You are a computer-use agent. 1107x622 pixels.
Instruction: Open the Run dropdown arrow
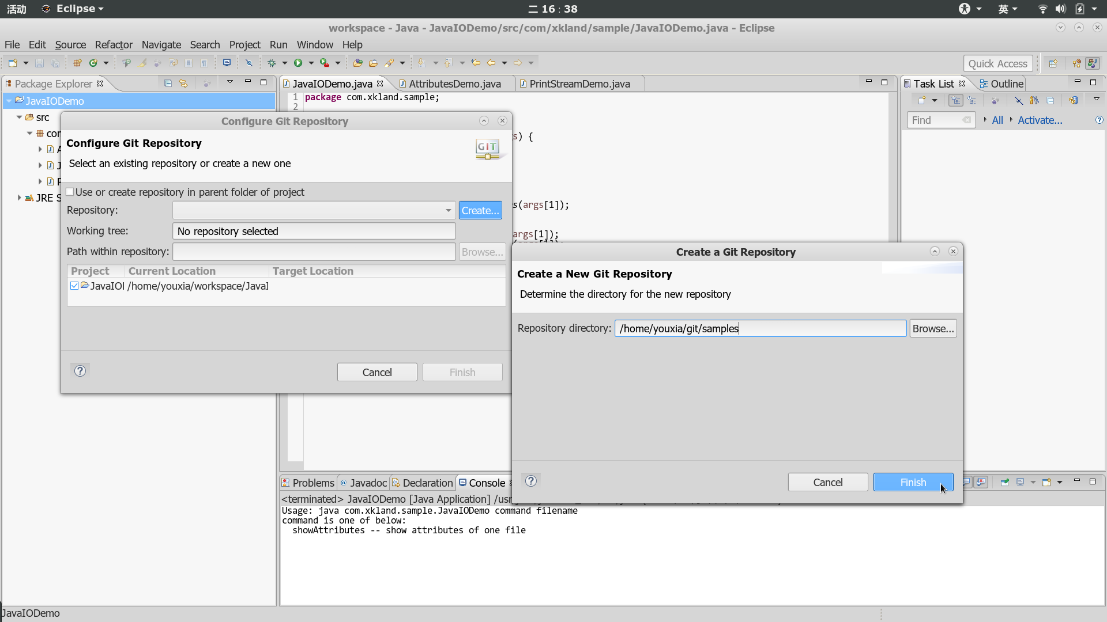(311, 63)
